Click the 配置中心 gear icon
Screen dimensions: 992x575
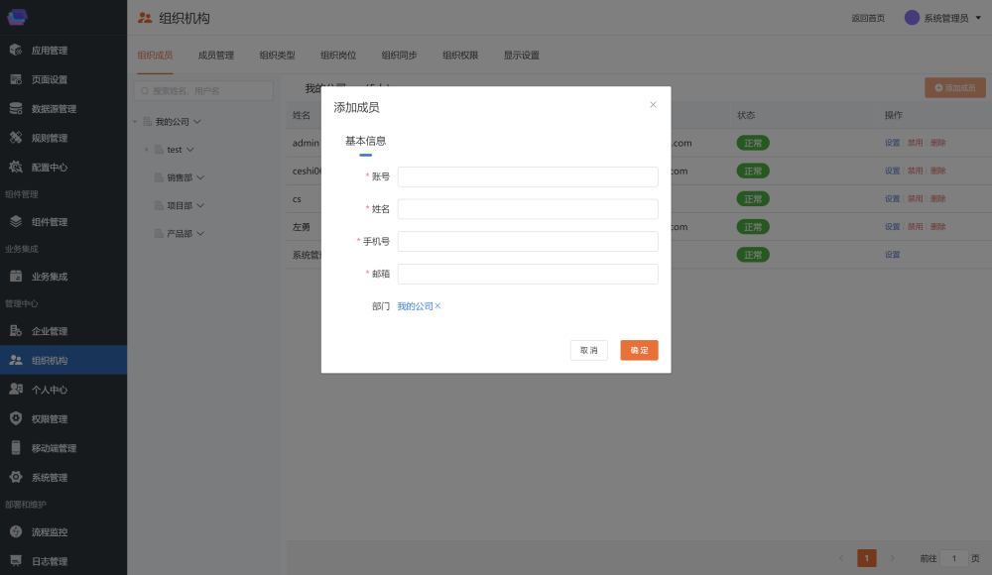coord(16,168)
